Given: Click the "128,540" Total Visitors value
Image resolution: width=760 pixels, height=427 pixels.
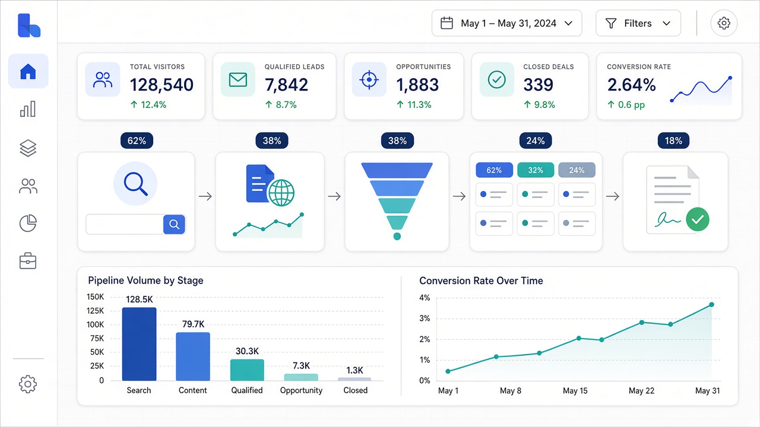Looking at the screenshot, I should [x=161, y=85].
